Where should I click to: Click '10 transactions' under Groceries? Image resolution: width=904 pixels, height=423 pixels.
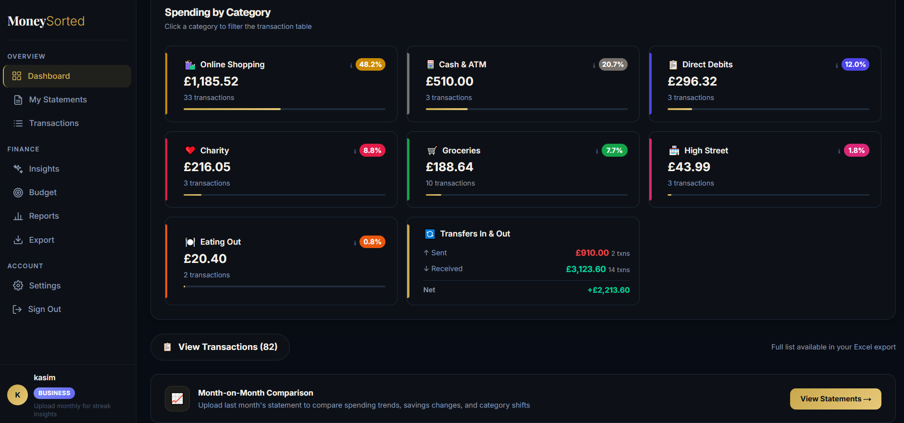[450, 183]
